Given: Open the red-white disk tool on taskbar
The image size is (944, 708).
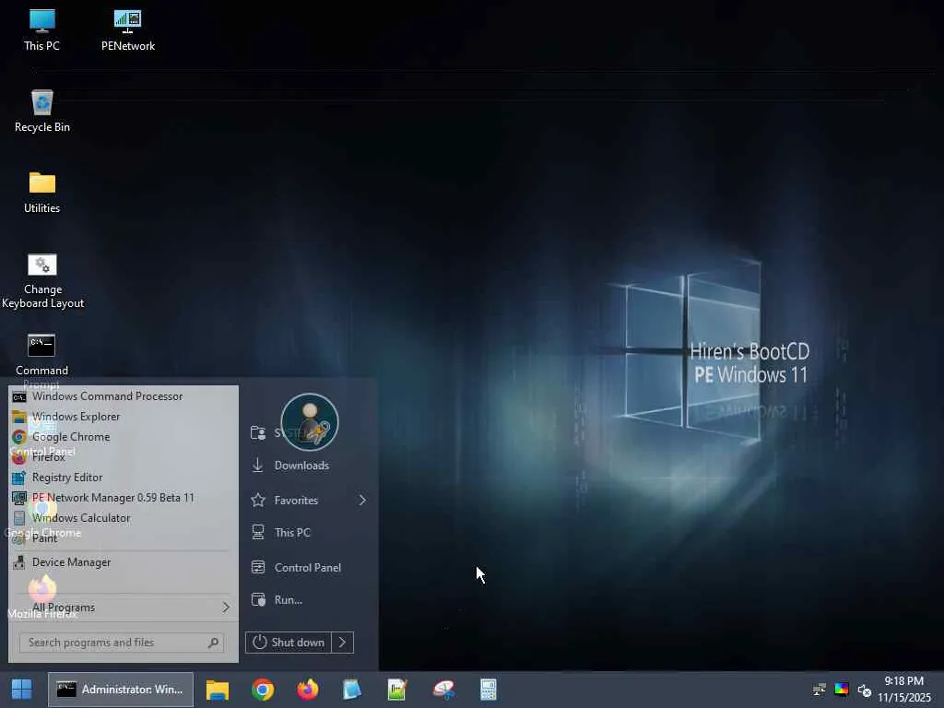Looking at the screenshot, I should click(443, 690).
